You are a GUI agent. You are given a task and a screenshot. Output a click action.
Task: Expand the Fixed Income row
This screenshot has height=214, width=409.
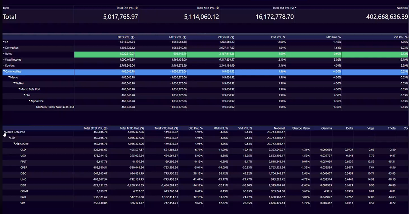click(4, 60)
